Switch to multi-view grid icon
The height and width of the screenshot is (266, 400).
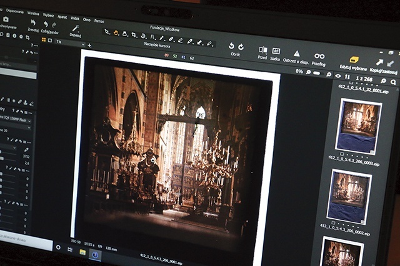point(44,40)
